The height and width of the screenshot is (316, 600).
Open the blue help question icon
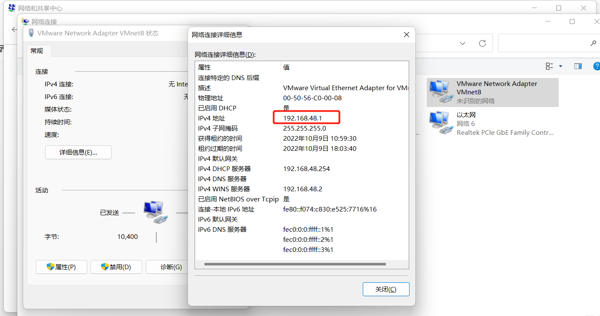click(597, 66)
